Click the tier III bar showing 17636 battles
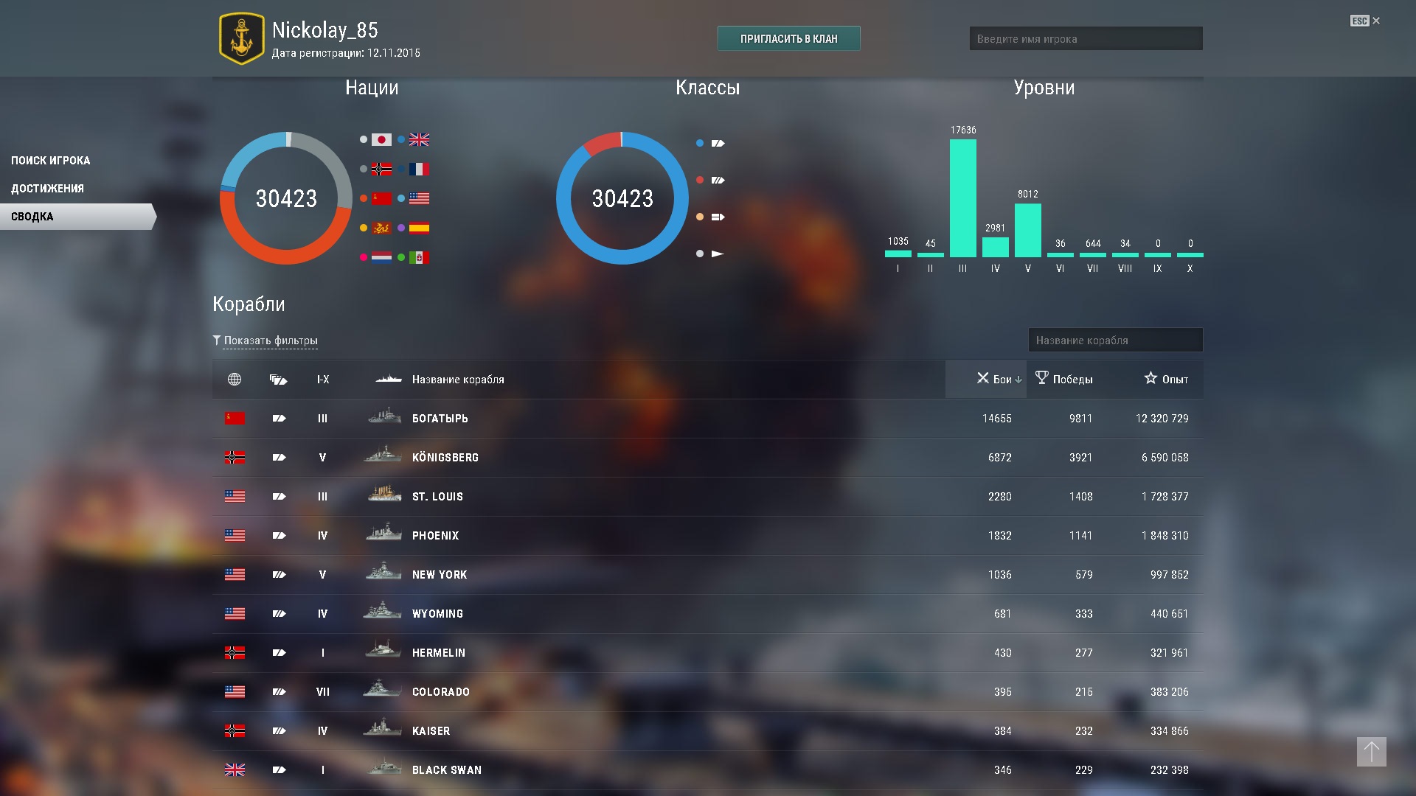 pos(963,198)
